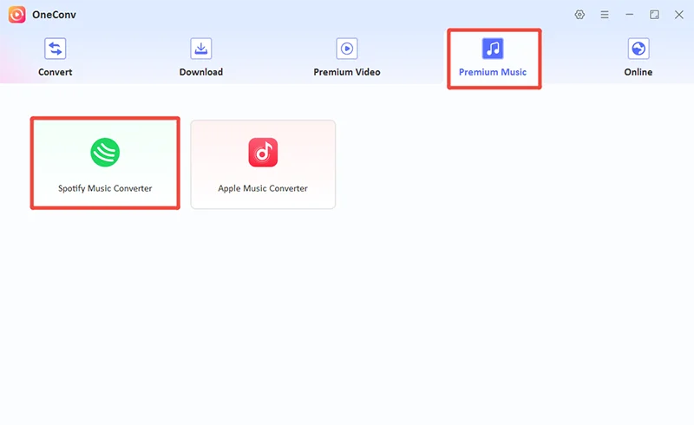Switch to the Convert tab label
This screenshot has width=694, height=425.
click(x=55, y=72)
